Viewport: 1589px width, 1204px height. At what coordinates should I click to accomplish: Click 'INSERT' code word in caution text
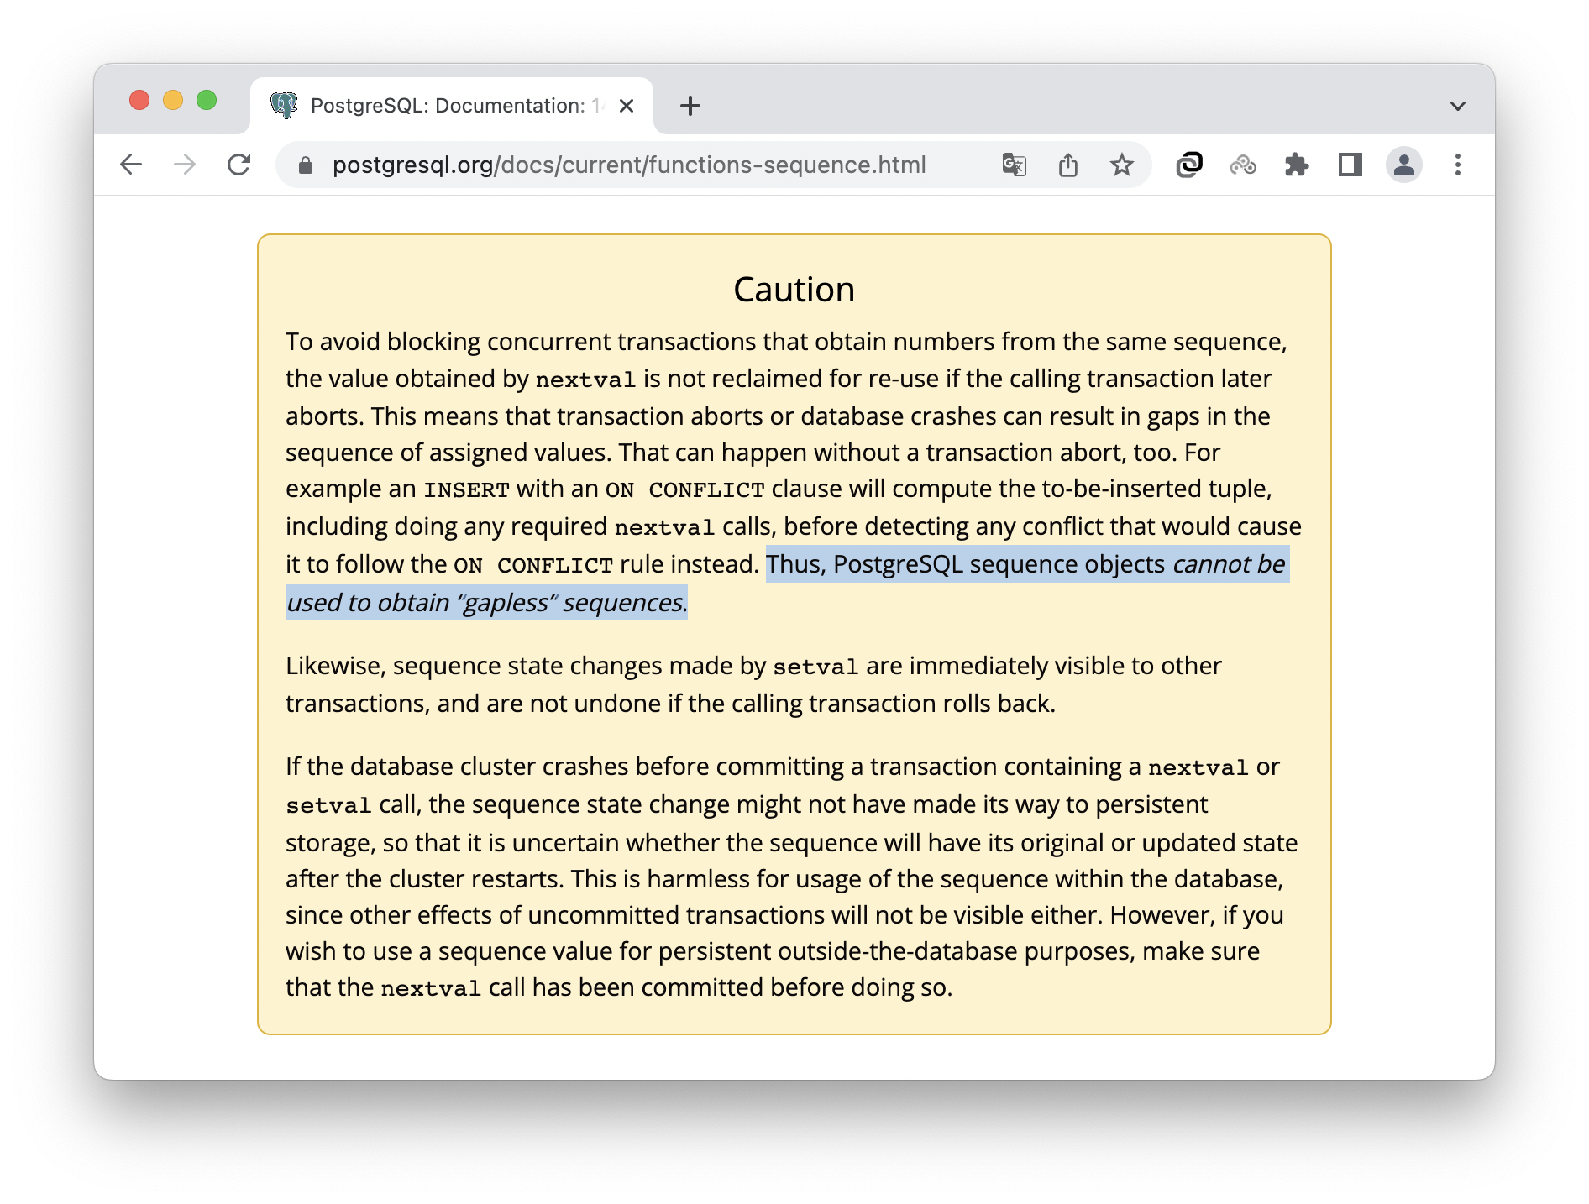[466, 489]
